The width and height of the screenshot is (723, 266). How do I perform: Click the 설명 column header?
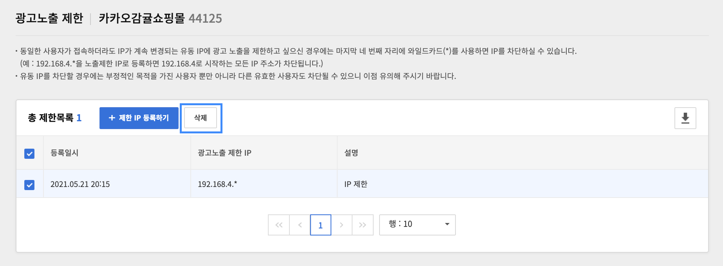(x=351, y=153)
